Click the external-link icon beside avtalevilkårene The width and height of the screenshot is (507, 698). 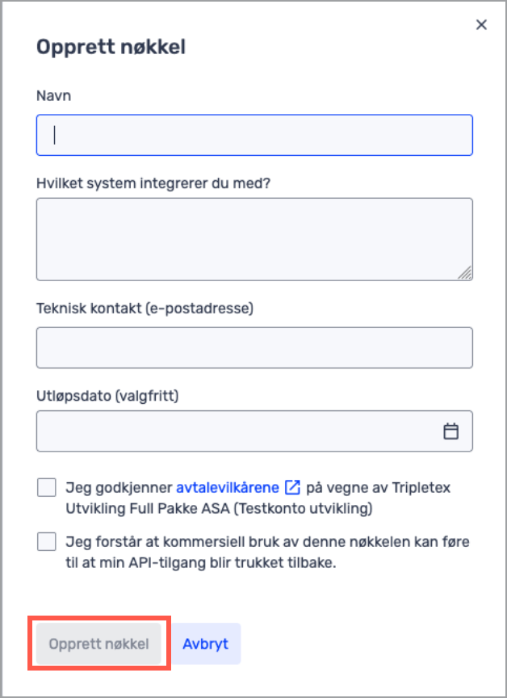coord(292,487)
